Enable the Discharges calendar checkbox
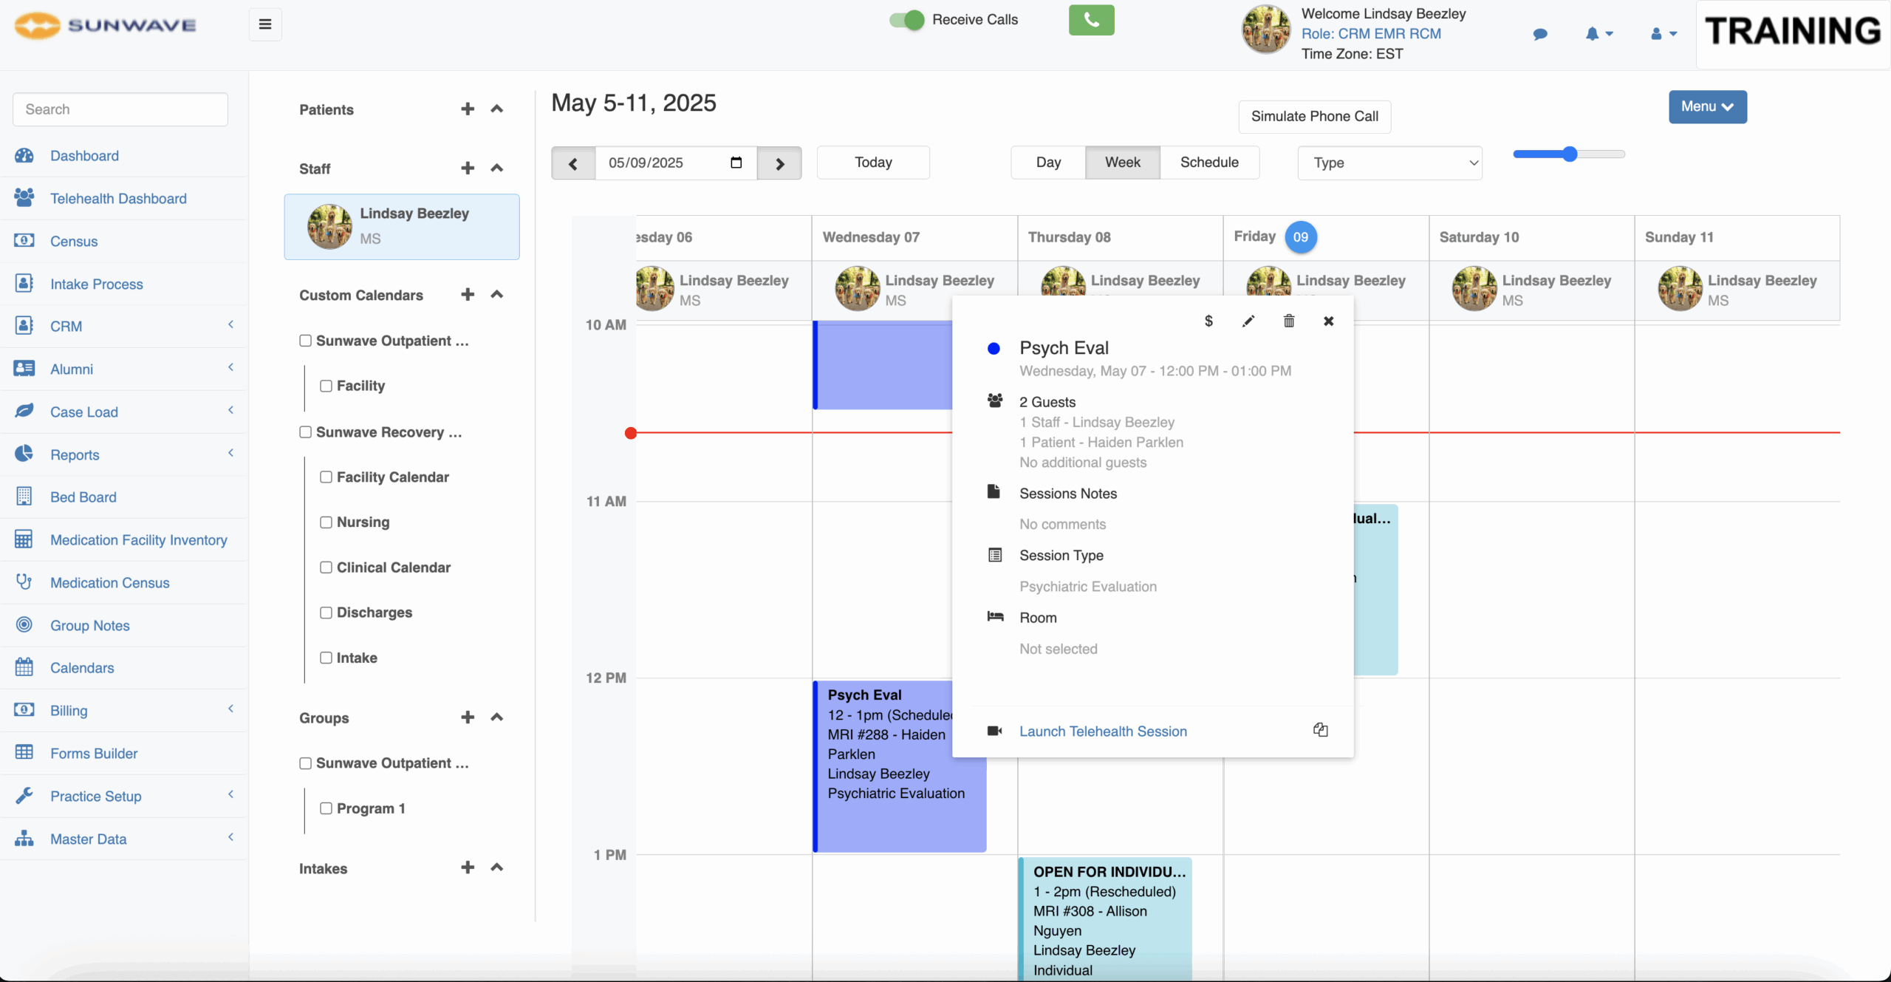Viewport: 1891px width, 982px height. coord(326,613)
